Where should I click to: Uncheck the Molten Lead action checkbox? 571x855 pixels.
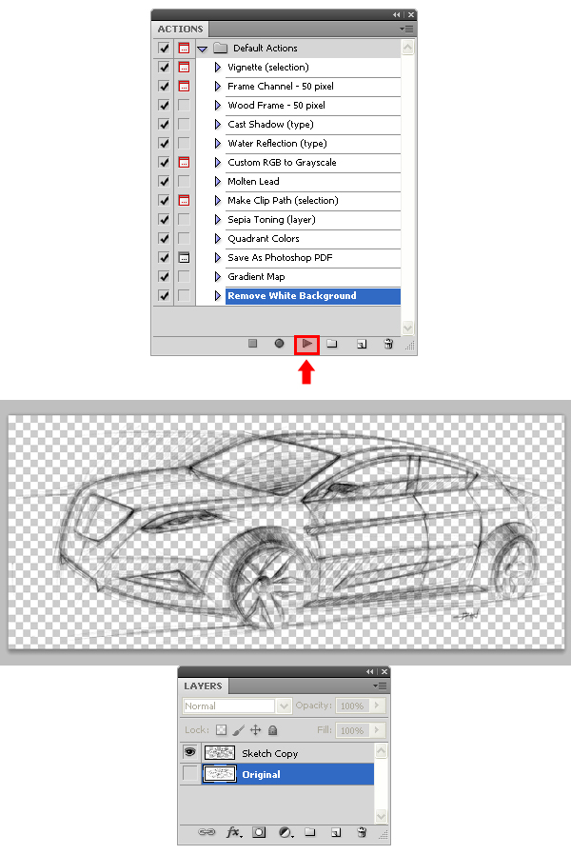[x=164, y=181]
